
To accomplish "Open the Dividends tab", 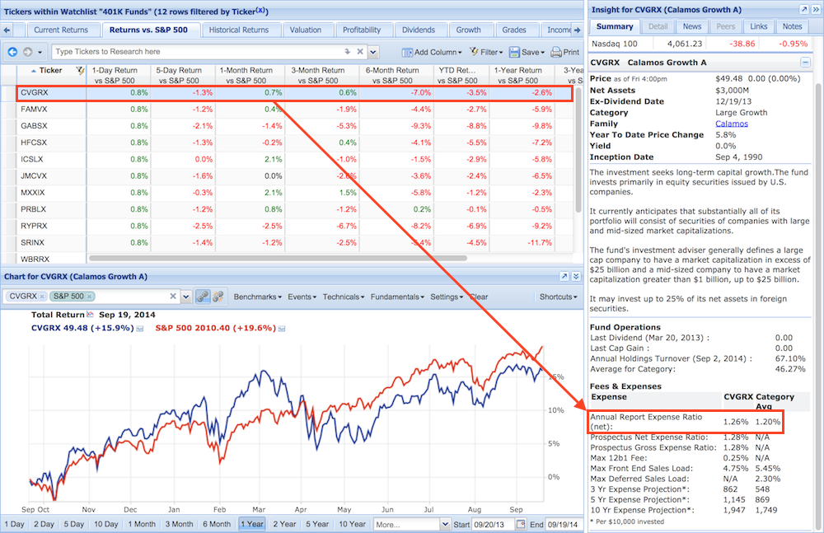I will click(419, 30).
